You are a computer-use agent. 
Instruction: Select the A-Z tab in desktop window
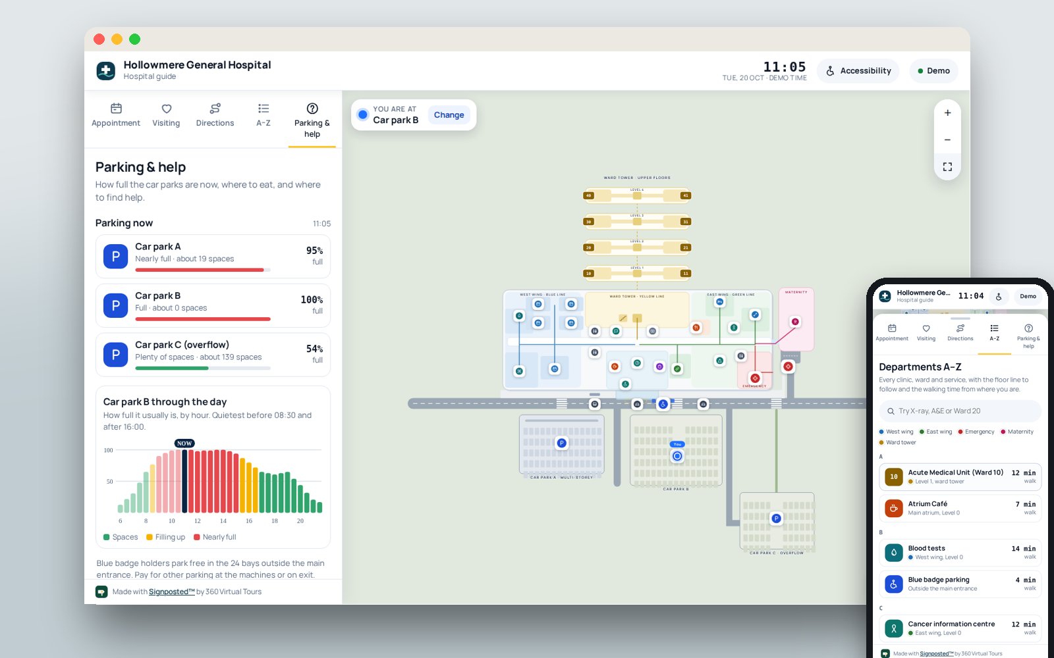263,115
